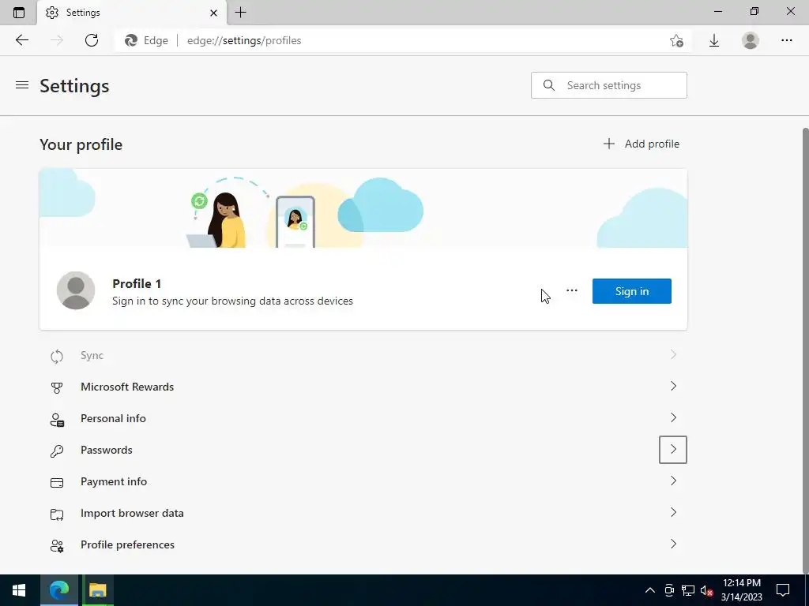Click Add profile
809x606 pixels.
click(x=642, y=144)
